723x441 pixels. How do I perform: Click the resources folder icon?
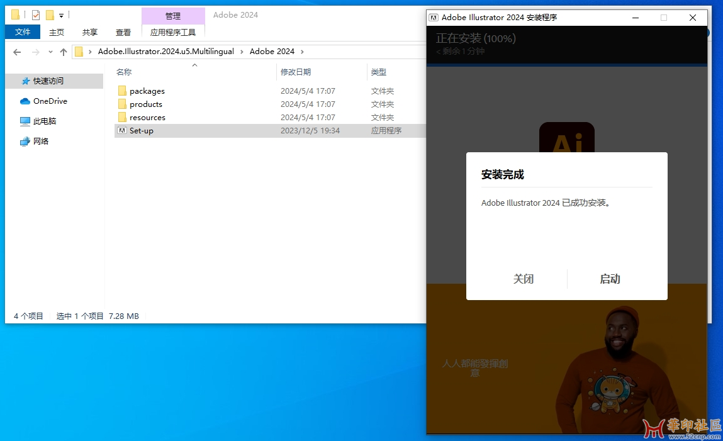coord(122,118)
